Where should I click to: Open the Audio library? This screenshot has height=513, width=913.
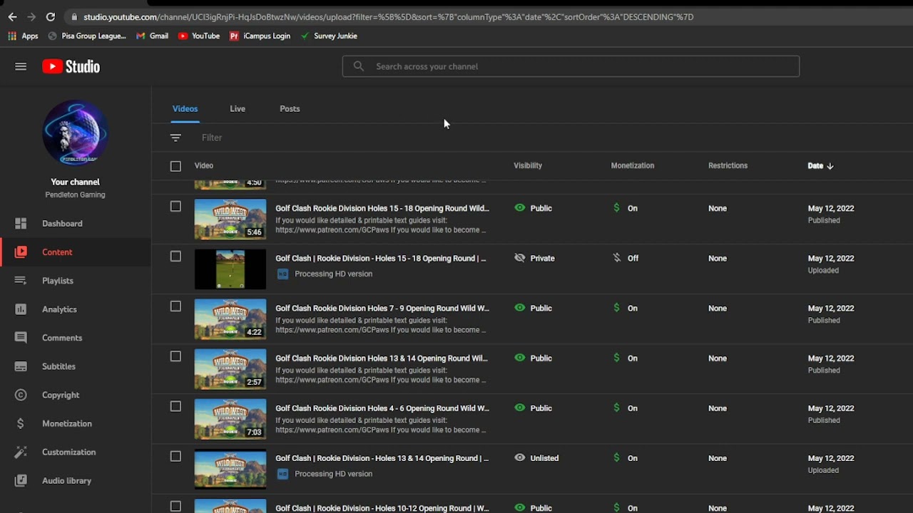point(66,481)
